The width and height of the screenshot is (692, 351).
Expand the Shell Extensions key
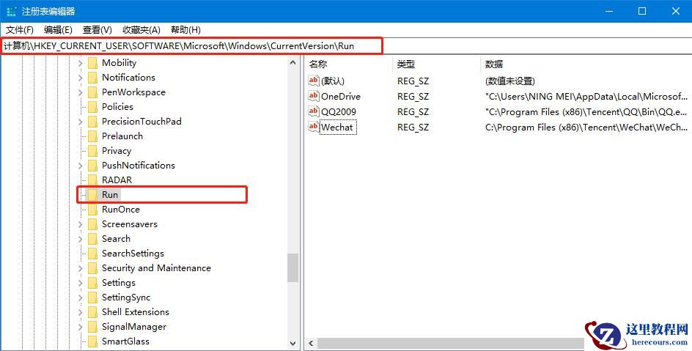pyautogui.click(x=81, y=312)
